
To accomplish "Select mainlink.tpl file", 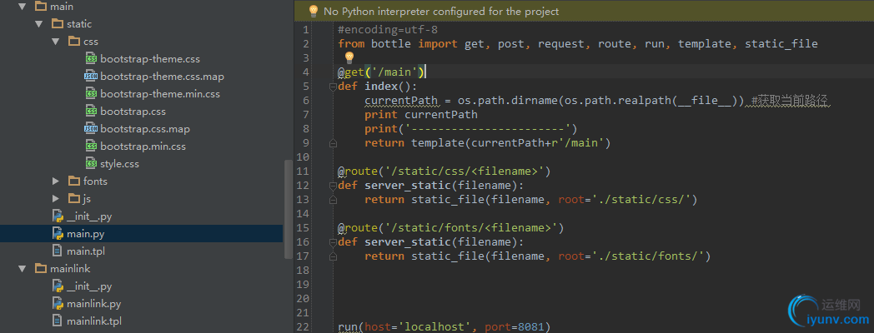I will tap(94, 321).
